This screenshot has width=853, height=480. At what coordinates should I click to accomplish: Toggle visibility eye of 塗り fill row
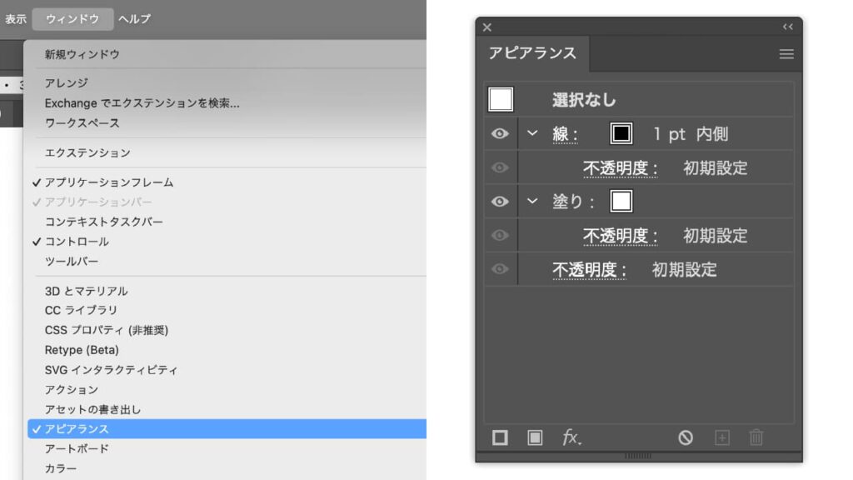pyautogui.click(x=500, y=202)
